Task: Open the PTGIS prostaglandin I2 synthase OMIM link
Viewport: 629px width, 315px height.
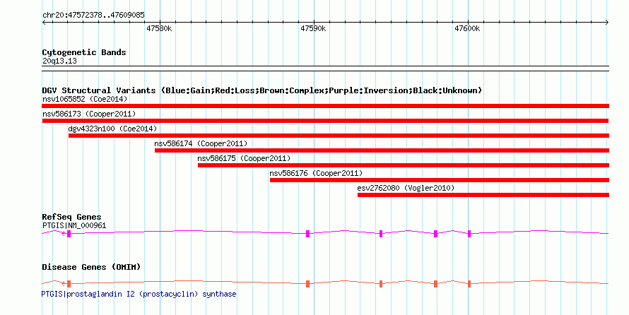Action: (139, 294)
